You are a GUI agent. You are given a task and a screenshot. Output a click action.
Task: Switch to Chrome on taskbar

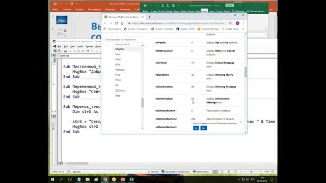105,179
